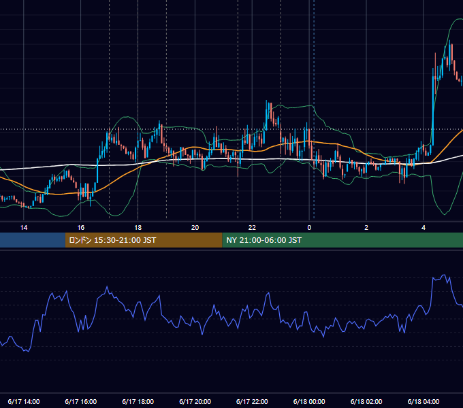
Task: Click the ロンドン 15:30-21:00 JST session bar
Action: pyautogui.click(x=144, y=240)
